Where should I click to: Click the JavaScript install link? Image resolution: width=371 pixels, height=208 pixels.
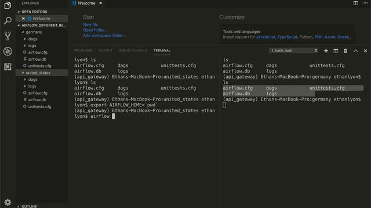pos(265,37)
